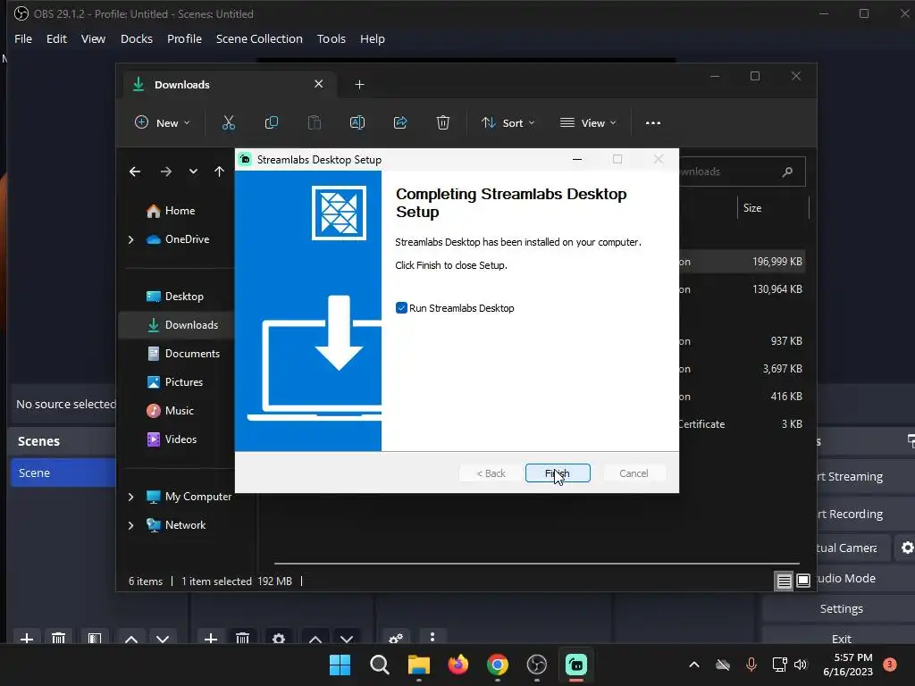The width and height of the screenshot is (915, 686).
Task: Show hidden system tray icons
Action: point(693,665)
